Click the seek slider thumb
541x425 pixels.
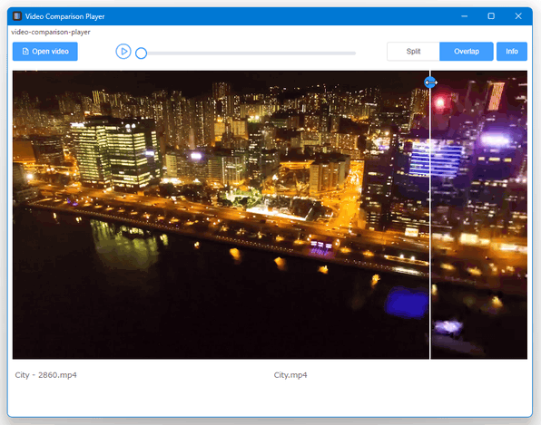[x=141, y=53]
